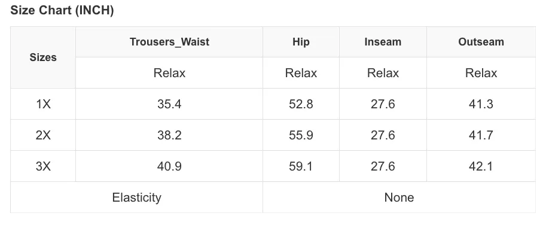Click the Trousers_Waist column header
Image resolution: width=549 pixels, height=225 pixels.
tap(169, 42)
